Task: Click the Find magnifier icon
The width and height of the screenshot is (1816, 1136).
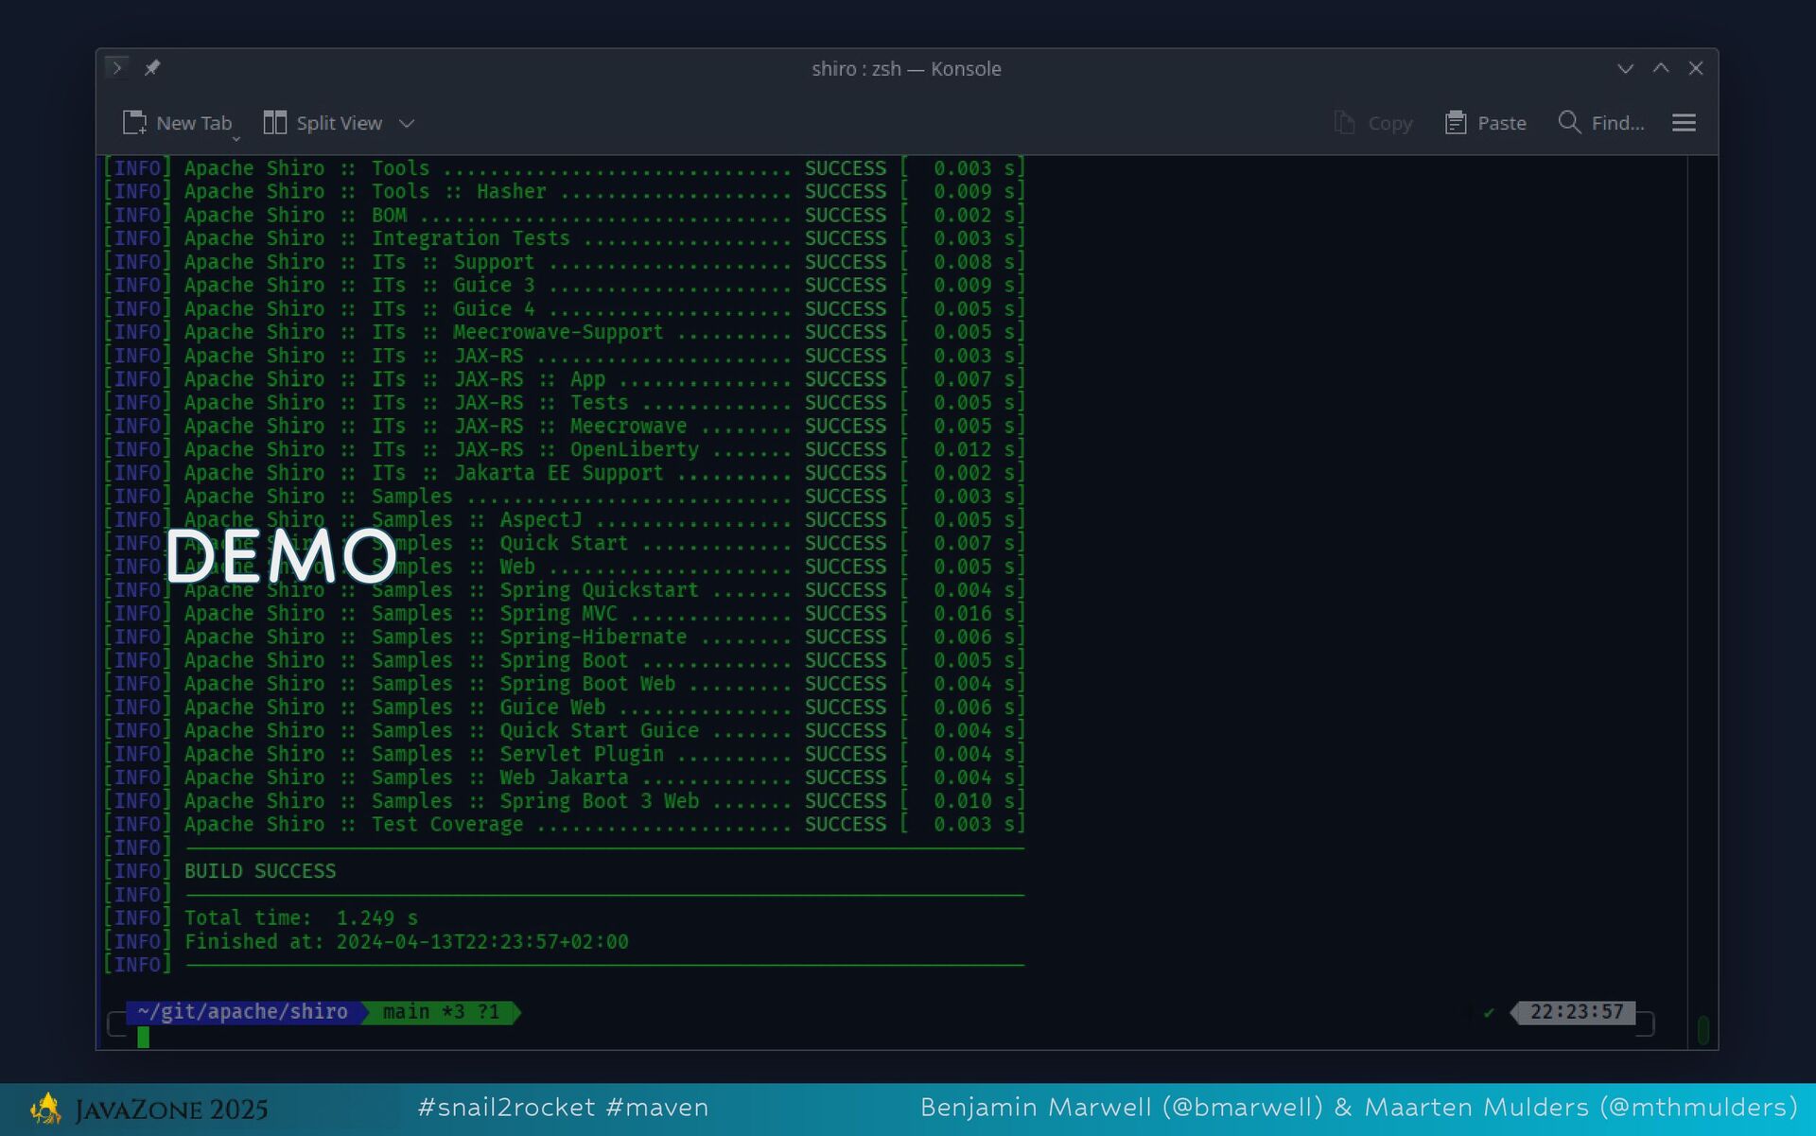Action: tap(1569, 122)
